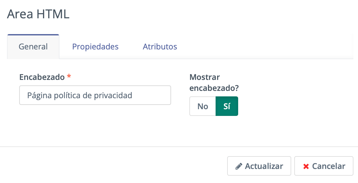This screenshot has width=358, height=183.
Task: Dismiss the dialog with Cancelar
Action: (x=324, y=166)
